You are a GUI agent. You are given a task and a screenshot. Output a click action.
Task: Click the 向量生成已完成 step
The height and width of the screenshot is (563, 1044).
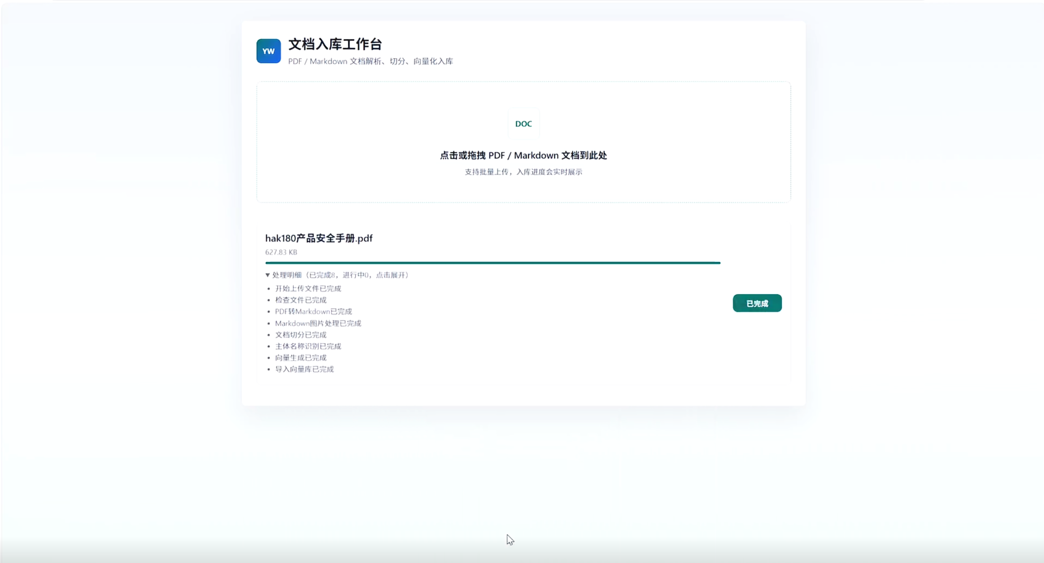click(301, 358)
